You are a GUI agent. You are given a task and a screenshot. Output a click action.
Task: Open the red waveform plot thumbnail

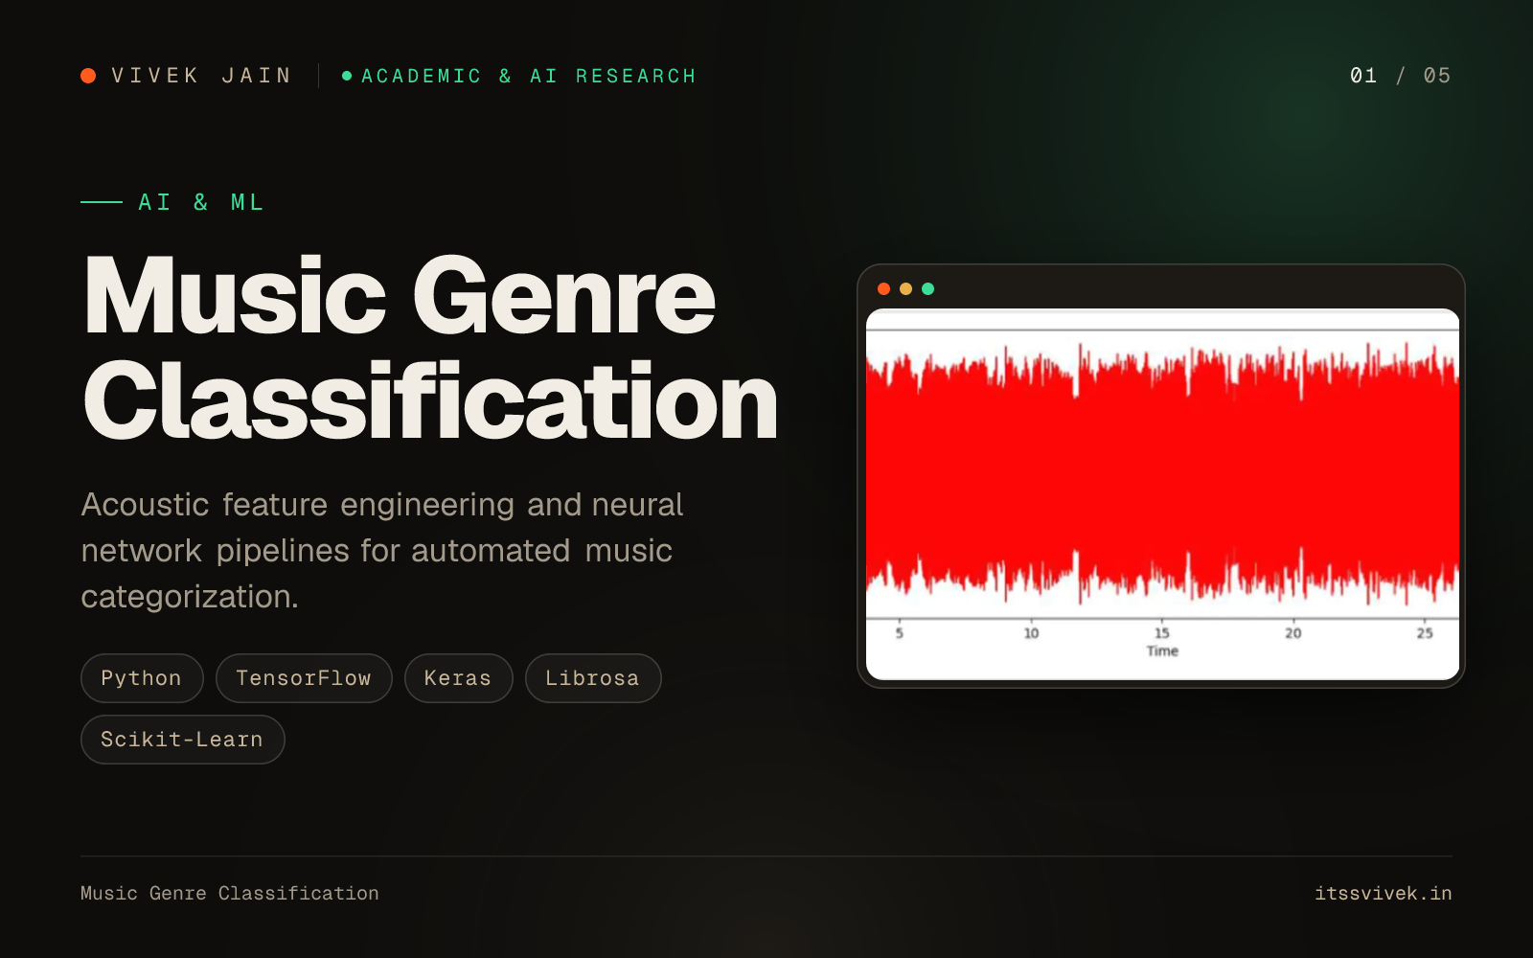[1162, 493]
